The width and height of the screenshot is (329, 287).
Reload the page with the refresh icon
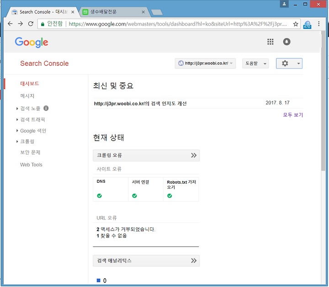click(31, 24)
